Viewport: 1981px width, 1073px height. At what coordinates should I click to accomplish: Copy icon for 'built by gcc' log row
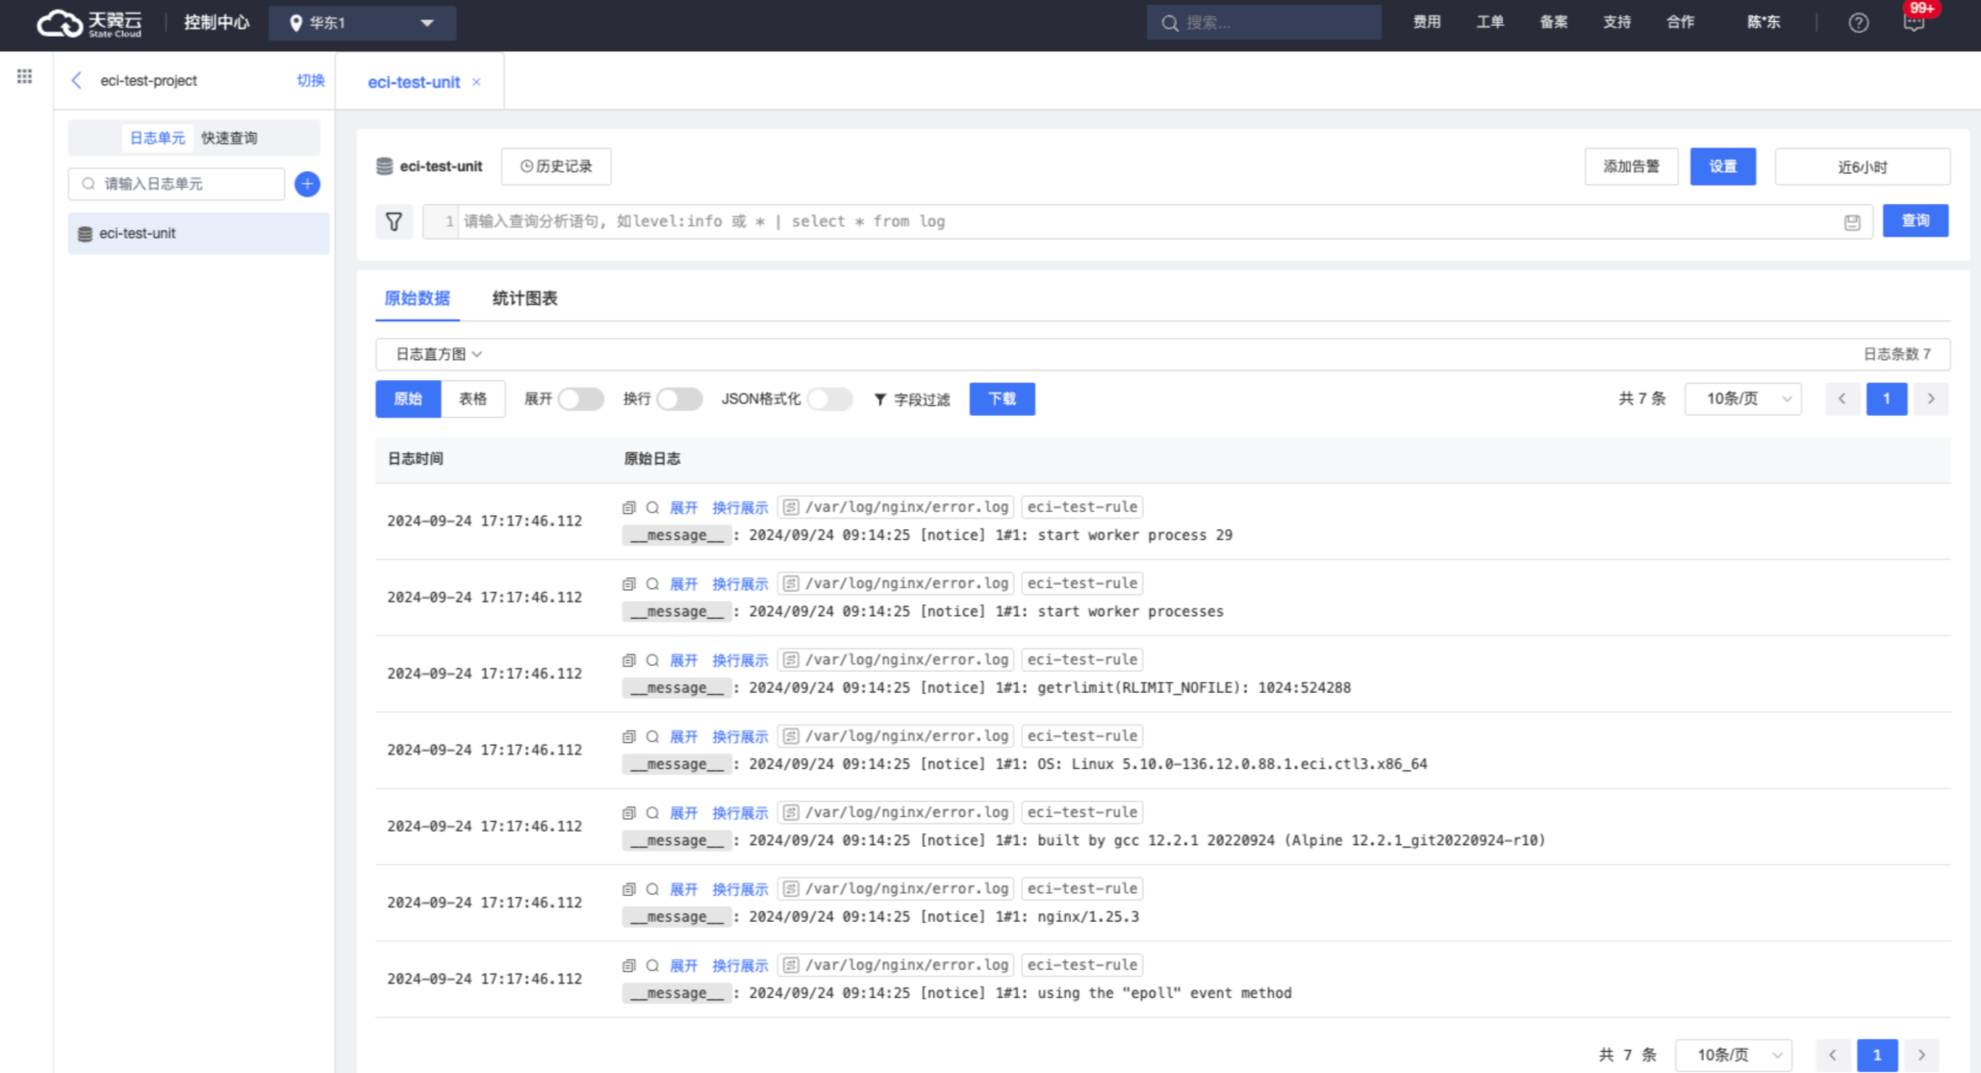628,812
